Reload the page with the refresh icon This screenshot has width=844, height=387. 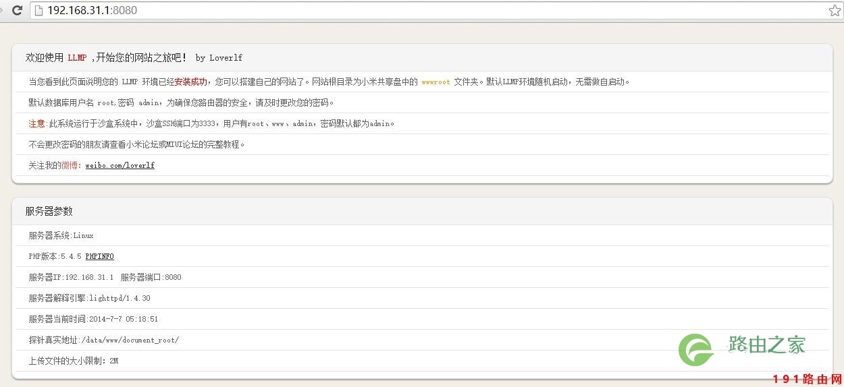point(17,10)
